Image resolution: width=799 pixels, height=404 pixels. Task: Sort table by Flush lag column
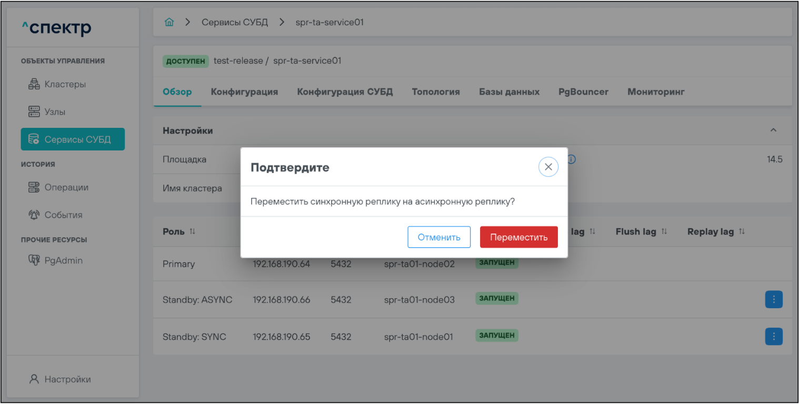664,232
